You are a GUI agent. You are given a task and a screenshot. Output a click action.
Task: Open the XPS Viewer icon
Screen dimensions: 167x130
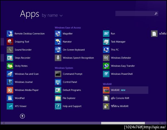click(10, 106)
